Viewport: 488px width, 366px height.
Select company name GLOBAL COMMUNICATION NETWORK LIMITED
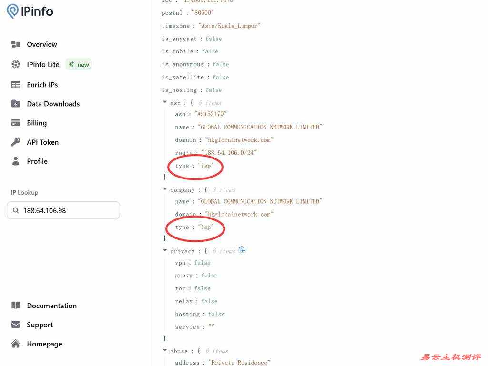click(x=260, y=201)
